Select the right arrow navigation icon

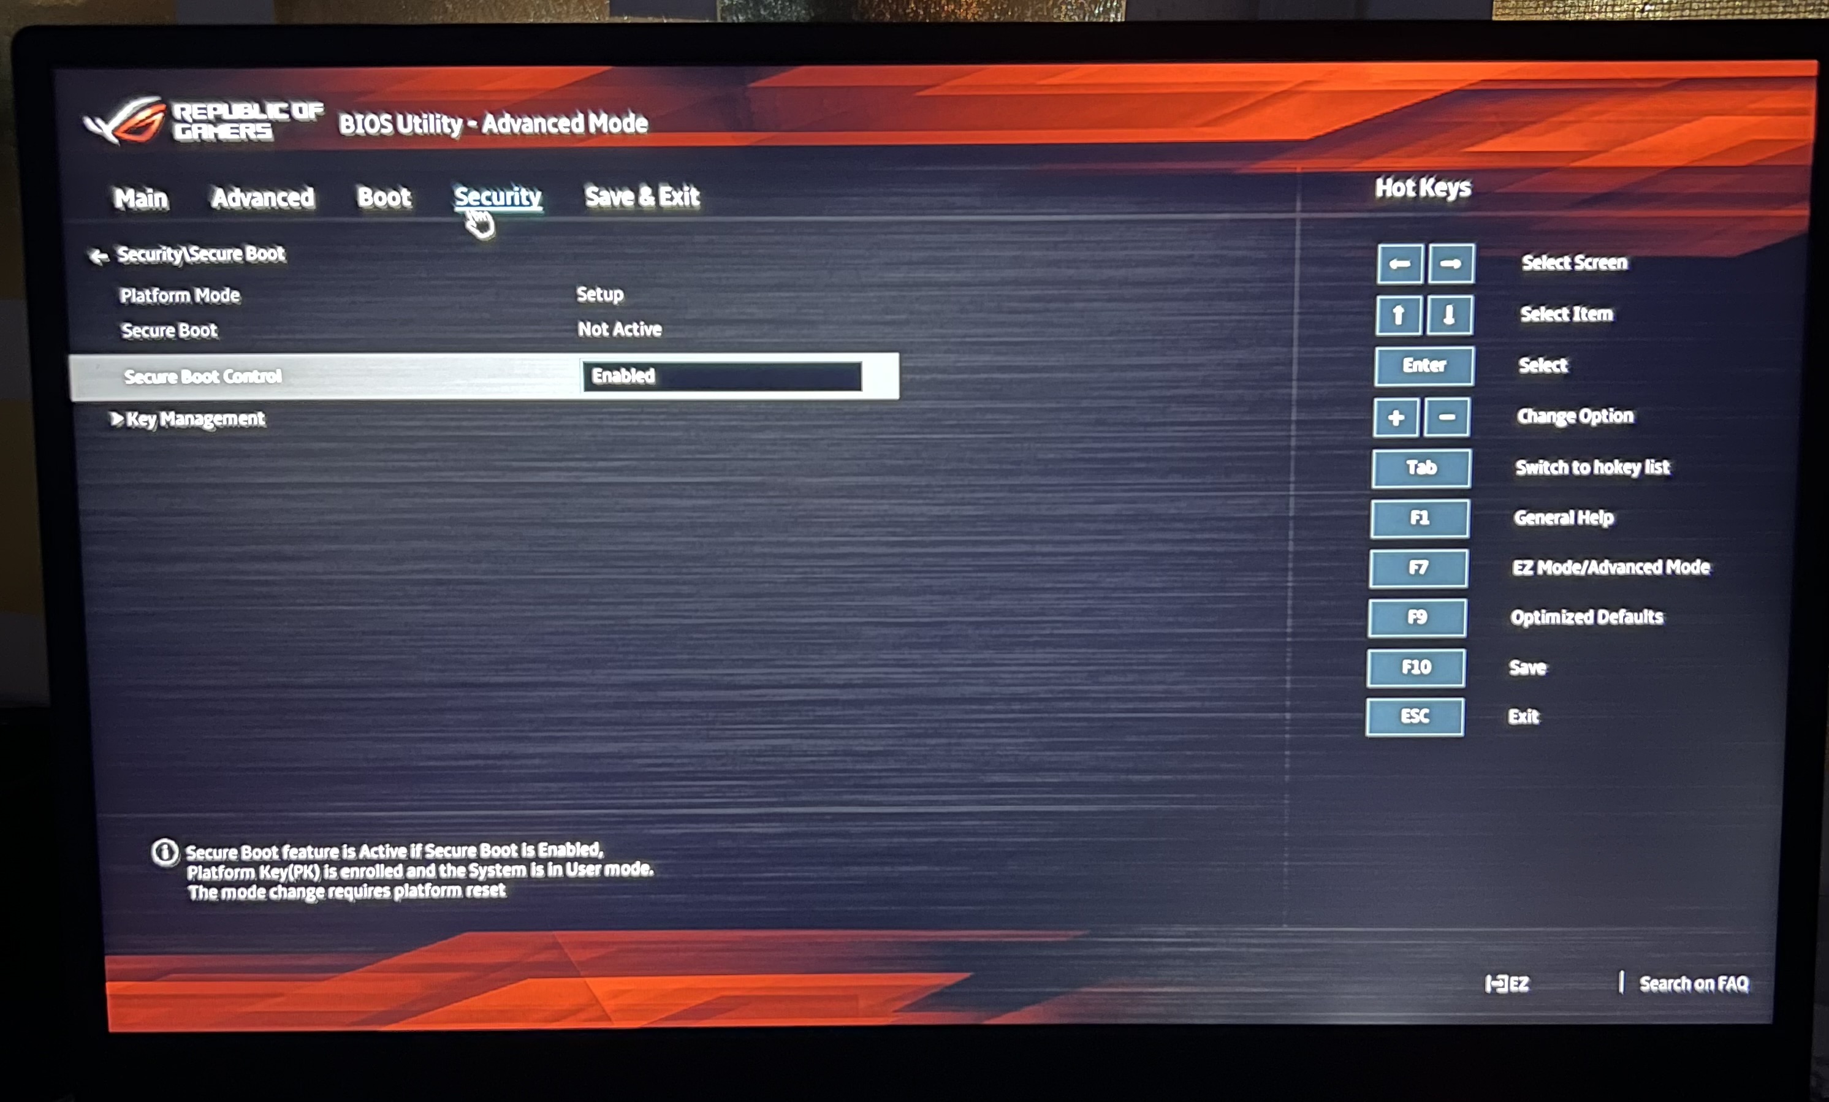point(1449,261)
